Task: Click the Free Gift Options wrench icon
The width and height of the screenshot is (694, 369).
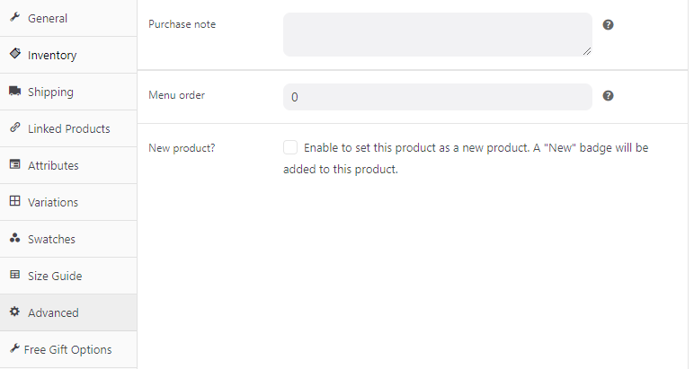Action: pos(14,348)
